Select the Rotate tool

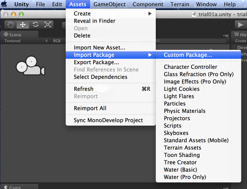36,25
